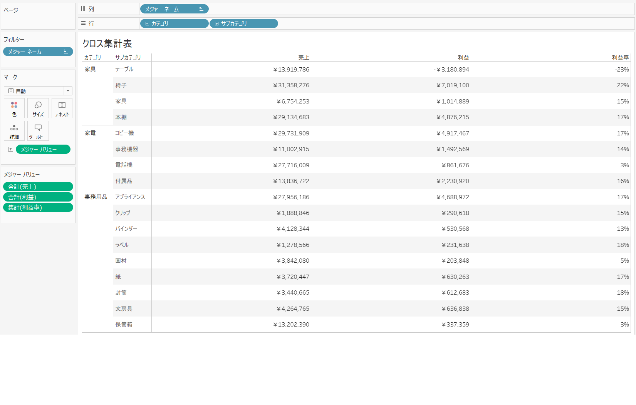
Task: Click the 利益率 column header
Action: (x=620, y=57)
